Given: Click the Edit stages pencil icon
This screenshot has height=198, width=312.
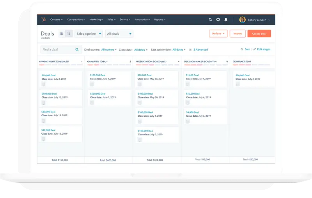Looking at the screenshot, I should click(x=255, y=49).
